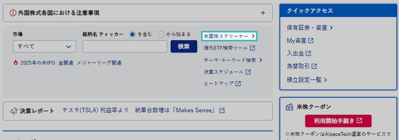Open the 市場 dropdown showing すべて
Image resolution: width=399 pixels, height=140 pixels.
[44, 46]
